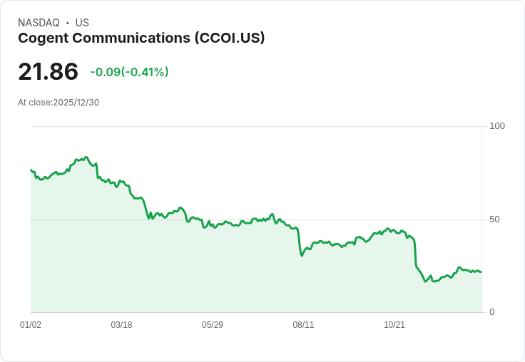Click the 100 y-axis value label
The image size is (525, 362).
click(x=497, y=126)
